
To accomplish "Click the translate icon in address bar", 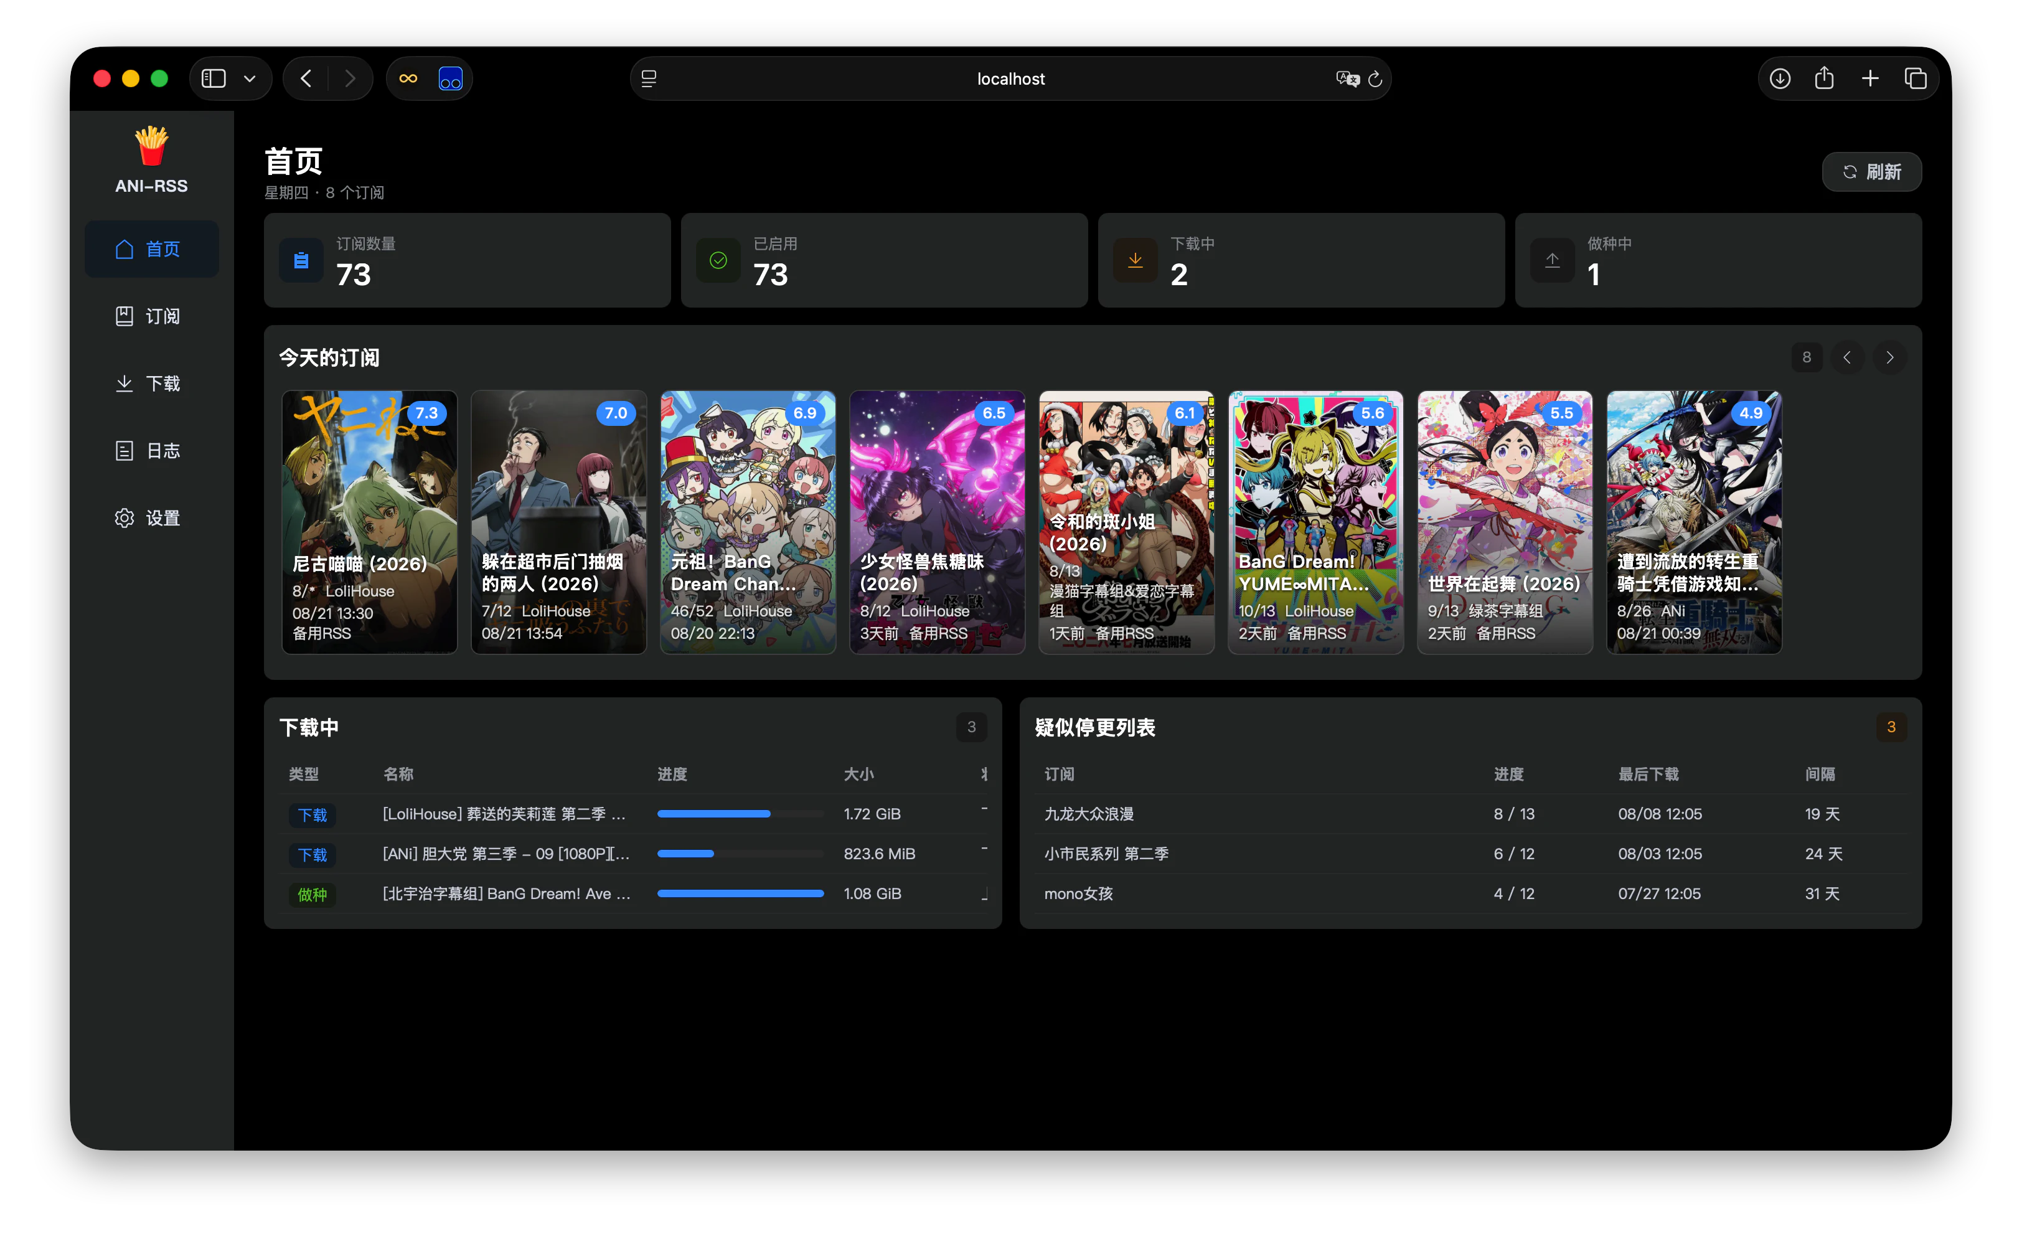I will (1347, 79).
